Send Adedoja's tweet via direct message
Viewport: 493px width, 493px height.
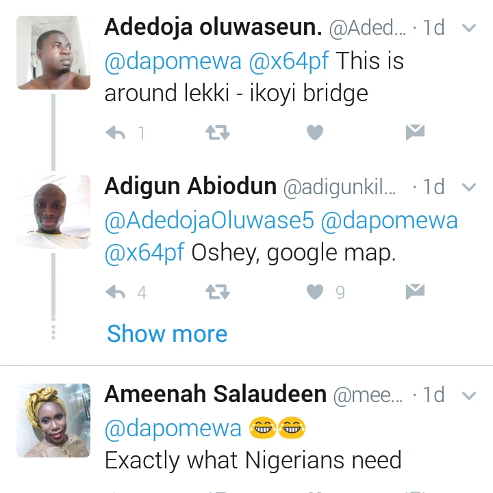click(415, 133)
